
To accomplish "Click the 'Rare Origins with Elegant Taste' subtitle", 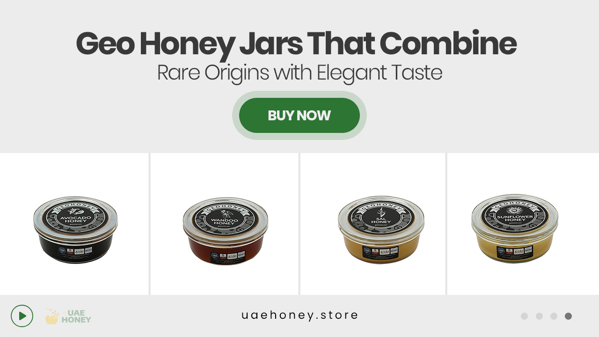I will (299, 73).
